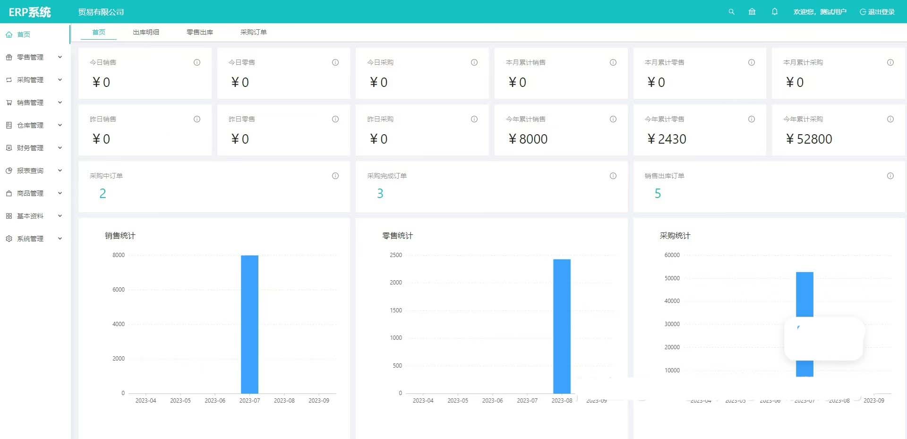Image resolution: width=907 pixels, height=439 pixels.
Task: Expand the 财务管理 sidebar menu
Action: 34,148
